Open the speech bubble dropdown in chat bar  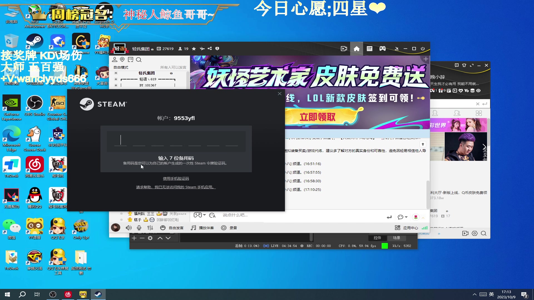(402, 217)
